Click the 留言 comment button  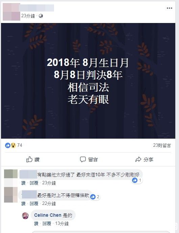88,159
